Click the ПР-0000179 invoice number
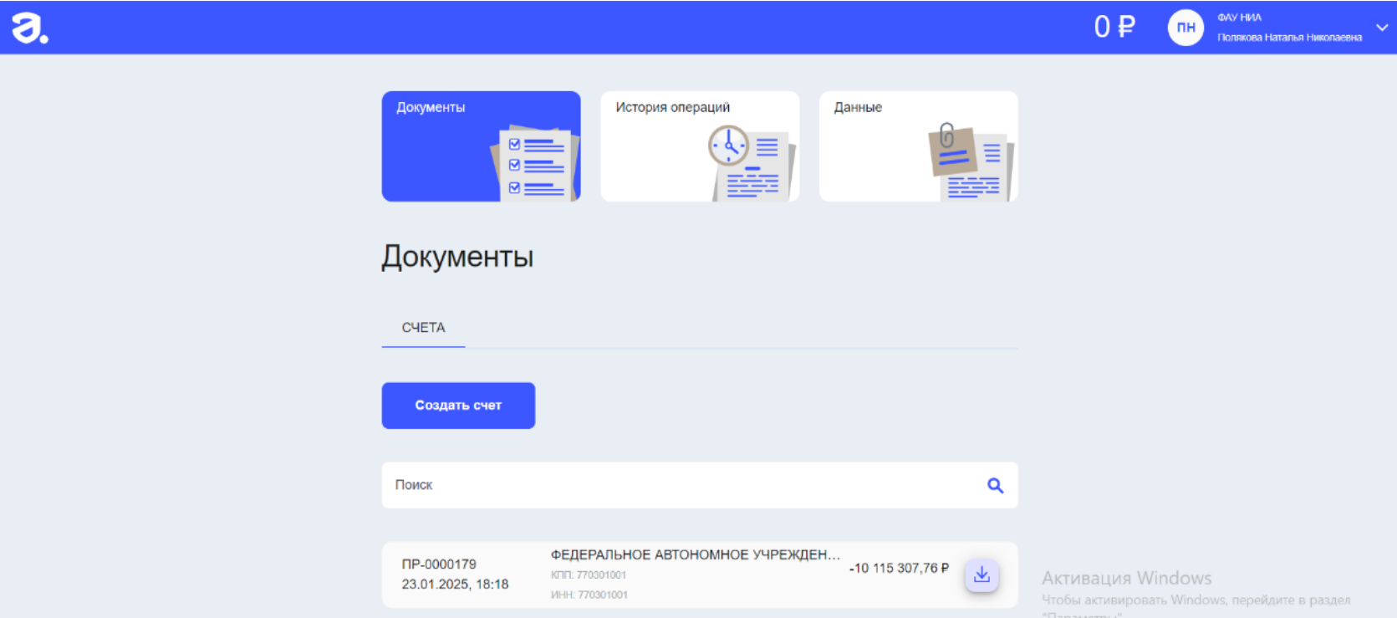The image size is (1397, 618). pos(439,564)
